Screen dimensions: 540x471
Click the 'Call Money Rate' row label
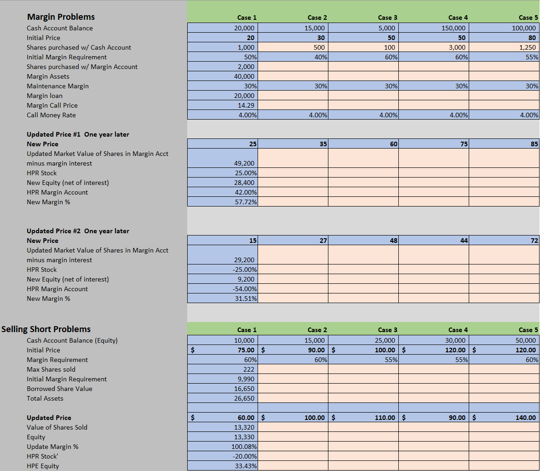point(52,115)
